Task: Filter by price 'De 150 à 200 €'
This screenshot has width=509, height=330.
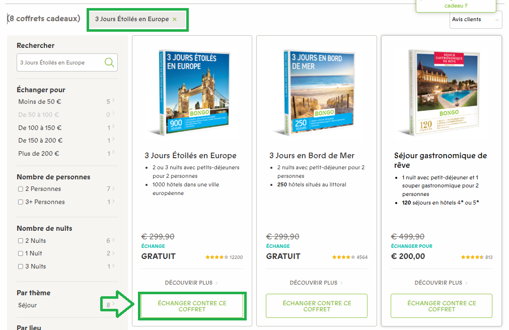Action: click(x=40, y=141)
